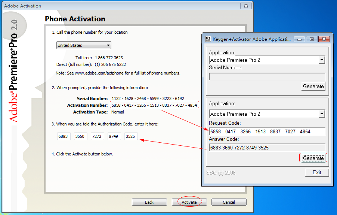Maximize the Keygen+Activator window
This screenshot has height=215, width=337.
click(x=311, y=39)
